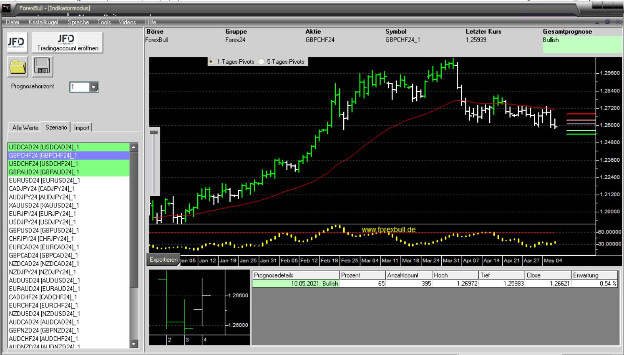This screenshot has height=355, width=624.
Task: Open the Hilfe menu
Action: (151, 22)
